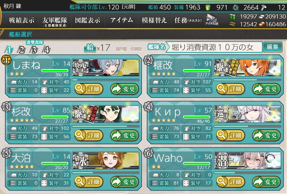The image size is (287, 194).
Task: Switch to fleet tab 3 遊撃部隊
Action: (x=34, y=48)
